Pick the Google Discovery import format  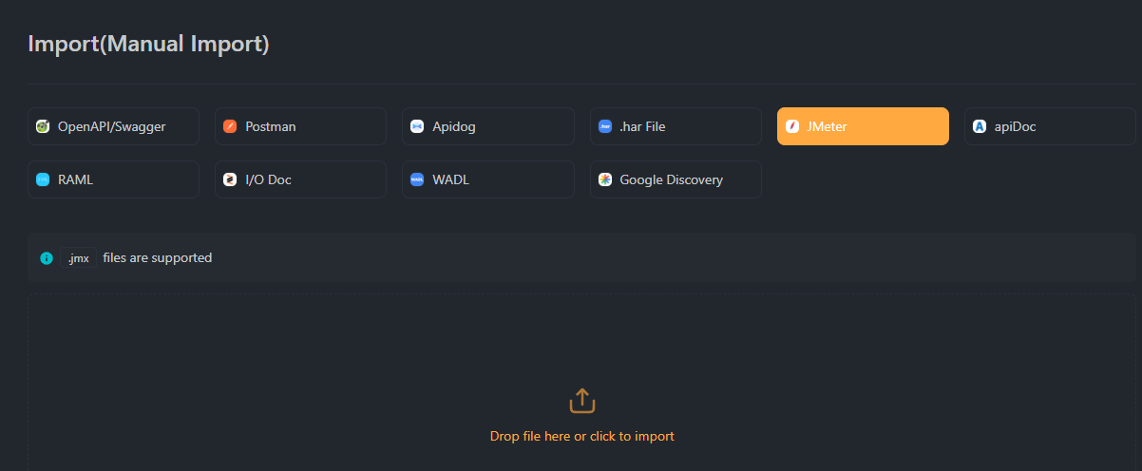click(676, 179)
